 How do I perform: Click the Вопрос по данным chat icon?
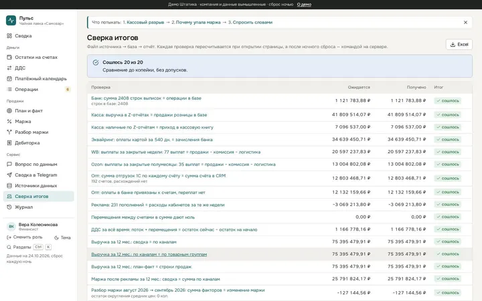[x=9, y=164]
